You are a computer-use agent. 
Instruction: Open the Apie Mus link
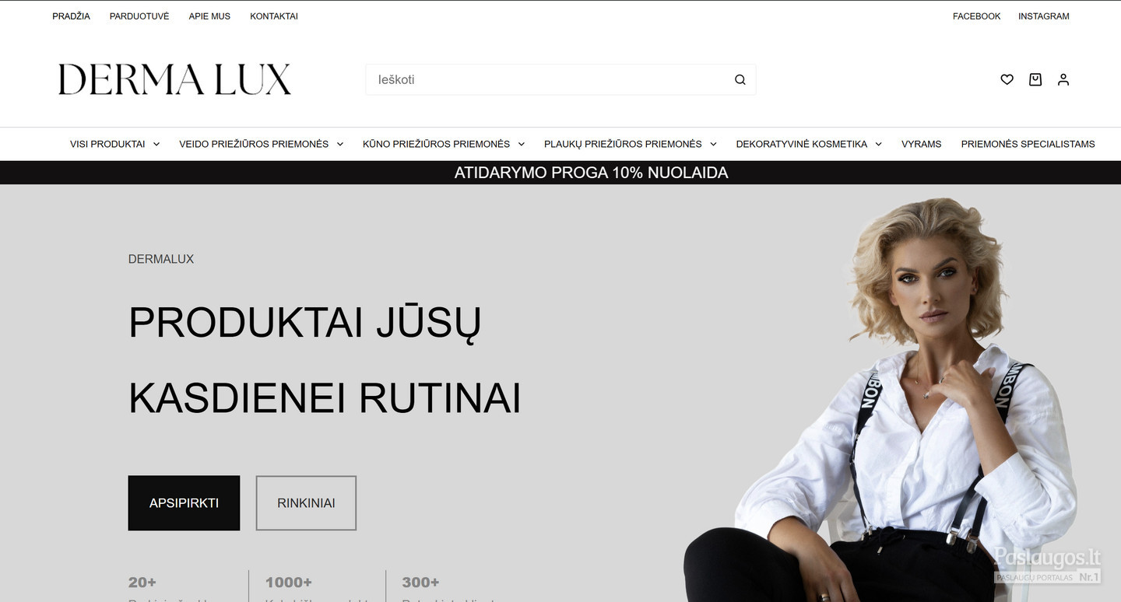(209, 16)
